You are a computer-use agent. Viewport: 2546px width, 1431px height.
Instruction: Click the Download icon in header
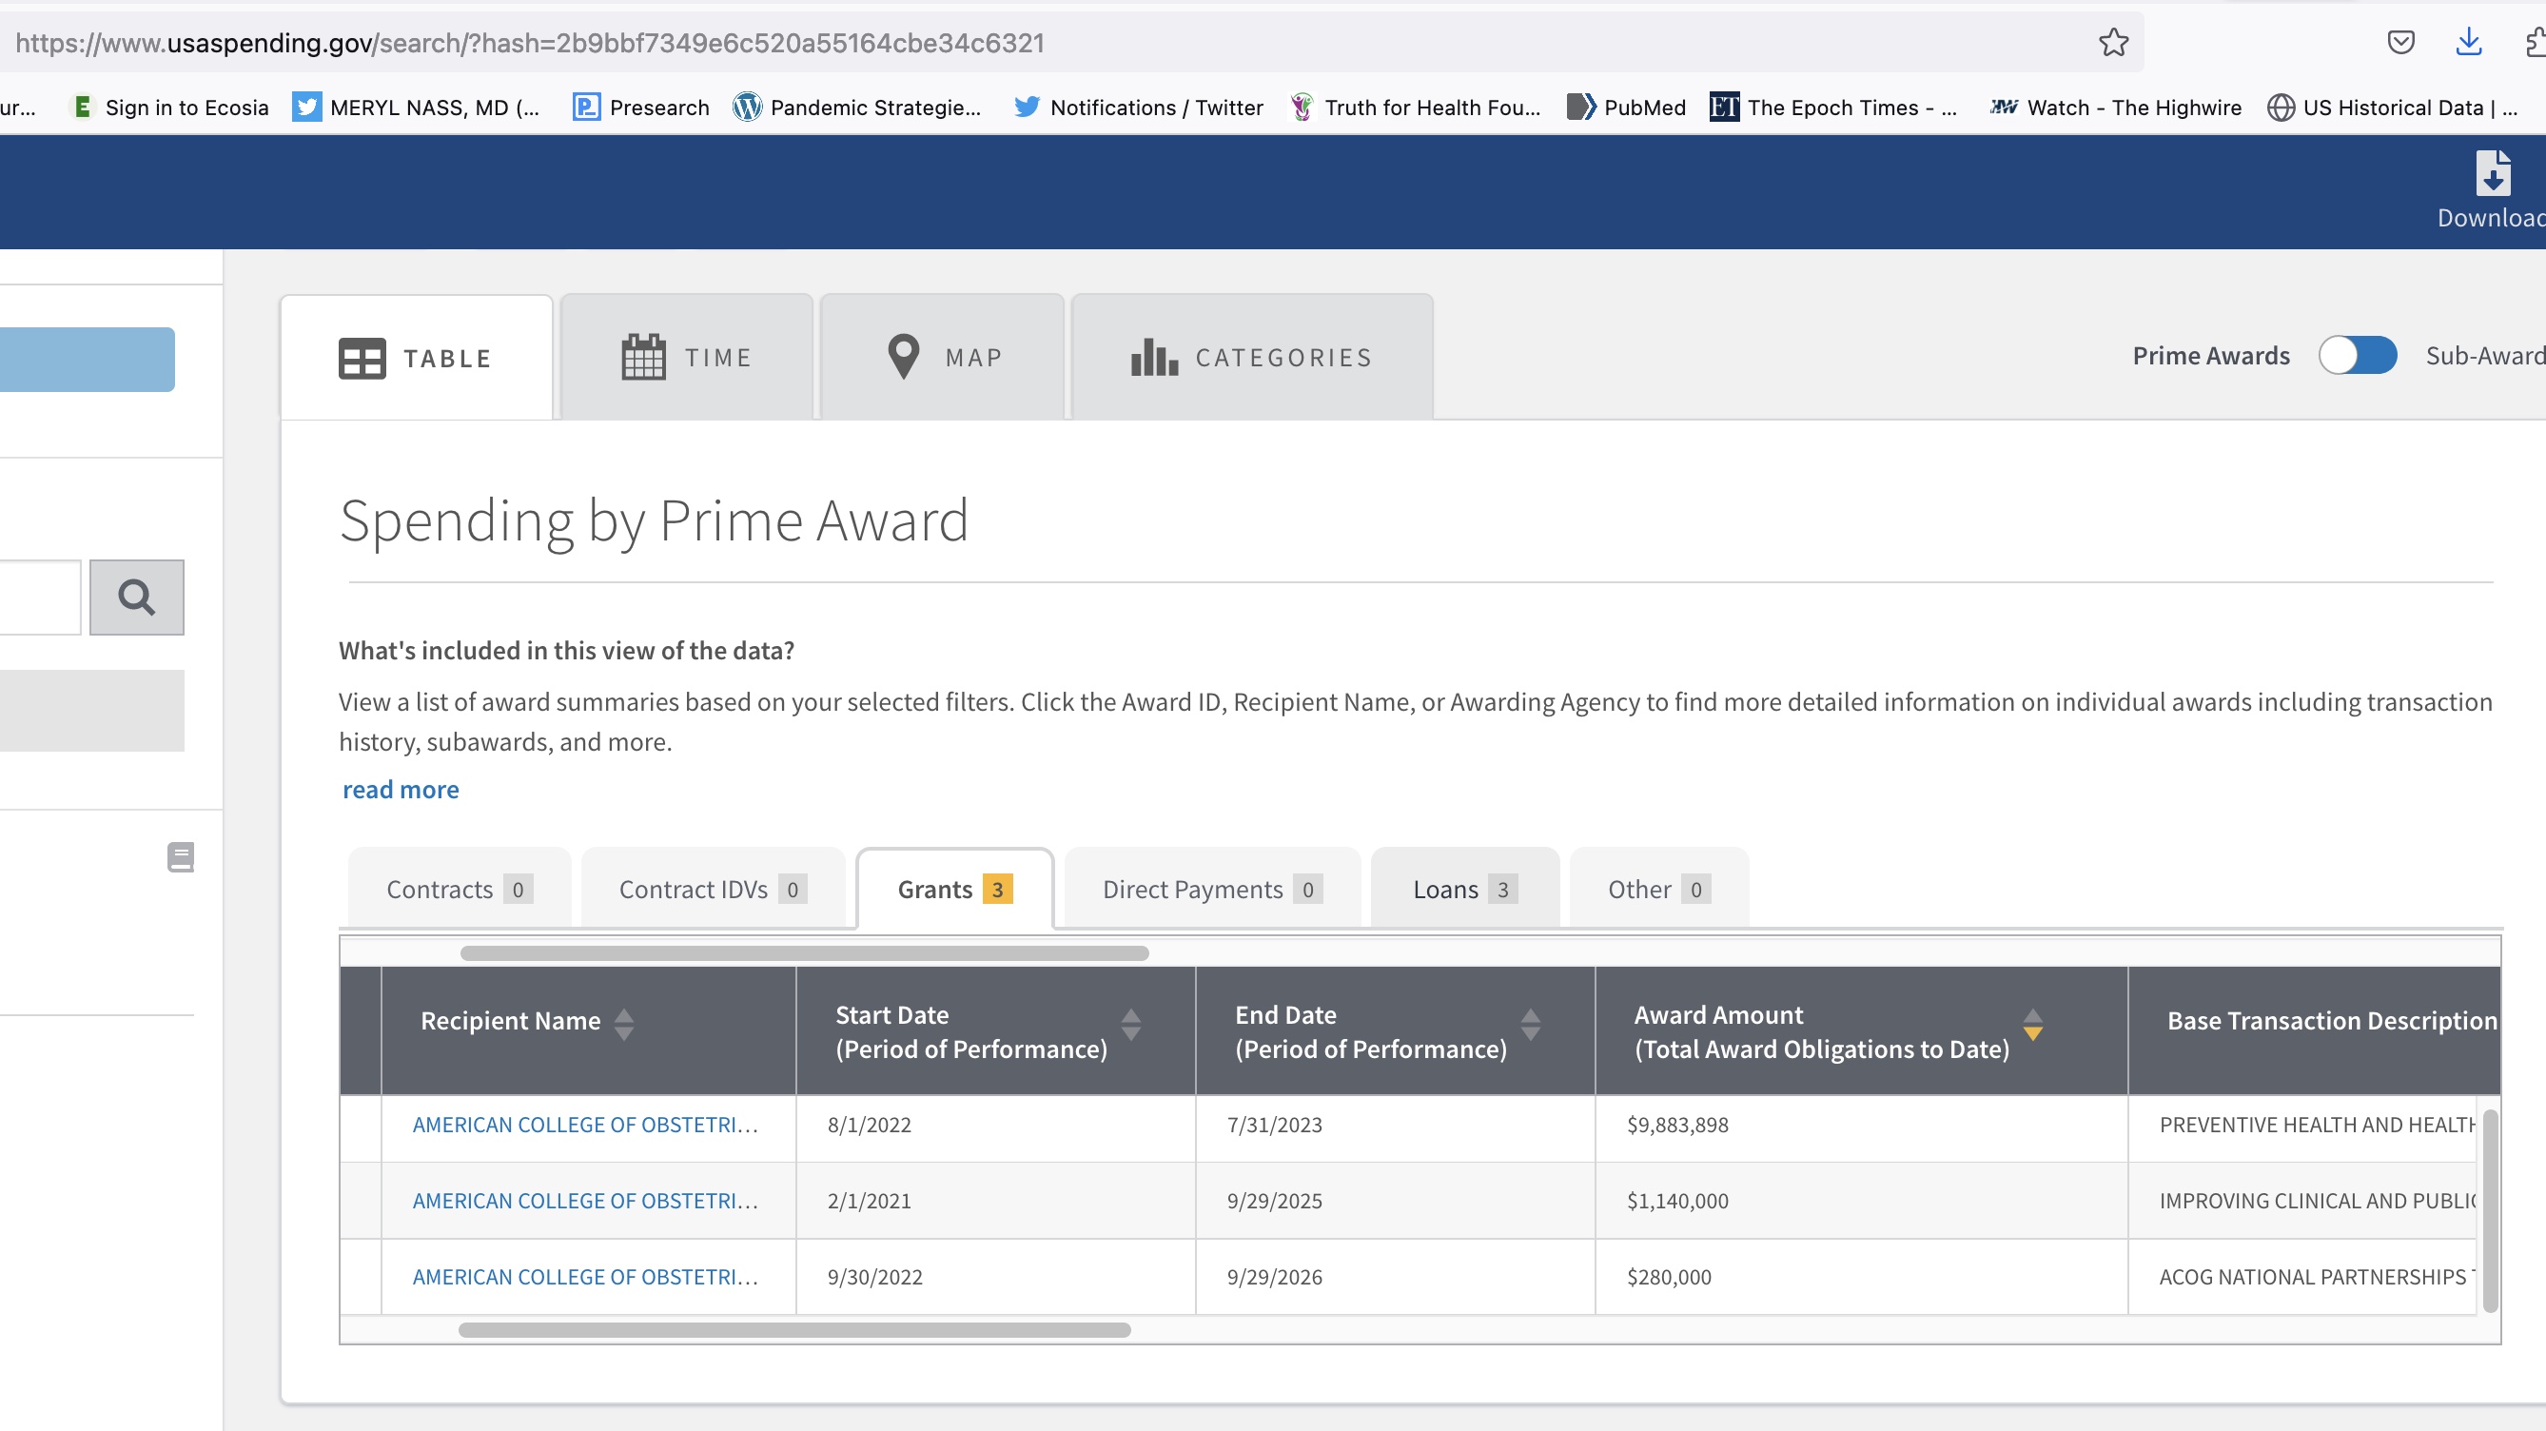[x=2492, y=175]
